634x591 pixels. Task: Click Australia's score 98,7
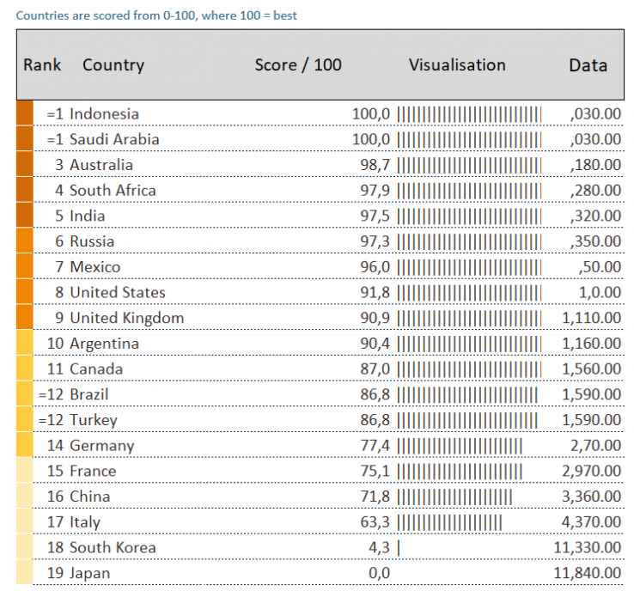click(375, 165)
